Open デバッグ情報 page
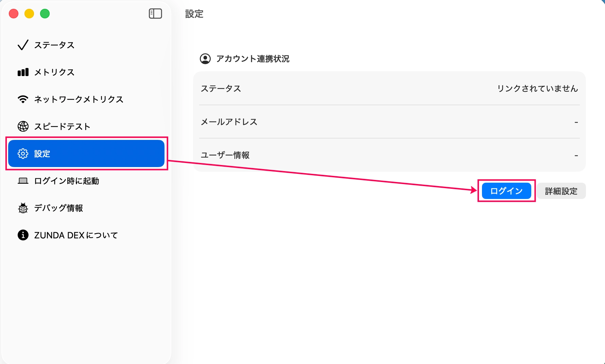 [58, 208]
